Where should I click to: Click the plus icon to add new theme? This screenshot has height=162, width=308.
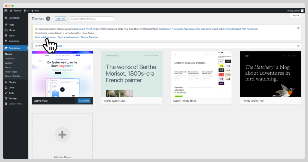click(x=62, y=135)
